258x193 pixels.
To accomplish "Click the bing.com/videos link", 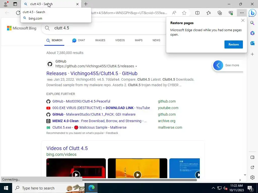I will [61, 155].
